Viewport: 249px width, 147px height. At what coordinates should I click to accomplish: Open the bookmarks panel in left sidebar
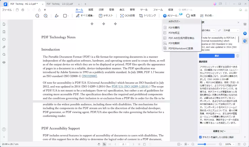(x=4, y=32)
